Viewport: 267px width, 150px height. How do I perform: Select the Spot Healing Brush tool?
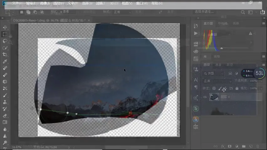pyautogui.click(x=5, y=68)
